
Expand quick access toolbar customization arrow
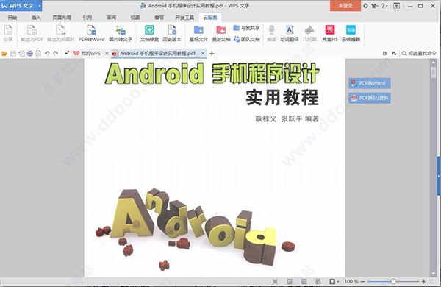point(67,53)
